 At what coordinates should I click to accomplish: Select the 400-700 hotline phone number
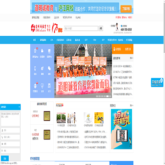click(126, 29)
